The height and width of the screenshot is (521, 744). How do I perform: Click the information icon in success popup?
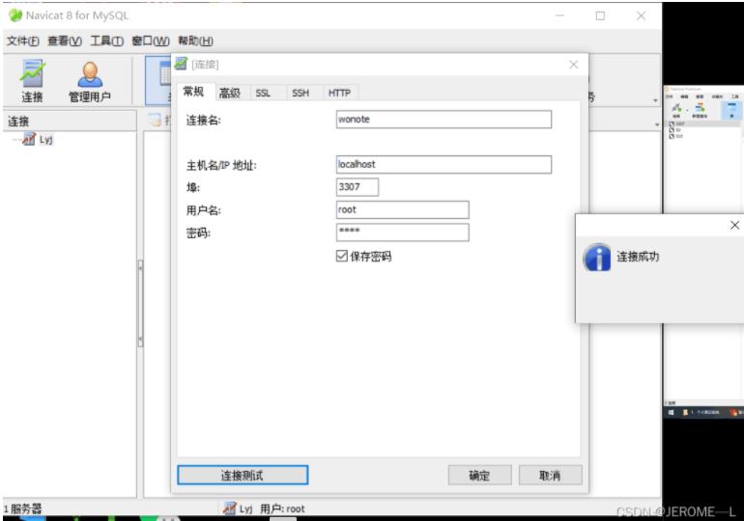pyautogui.click(x=596, y=258)
